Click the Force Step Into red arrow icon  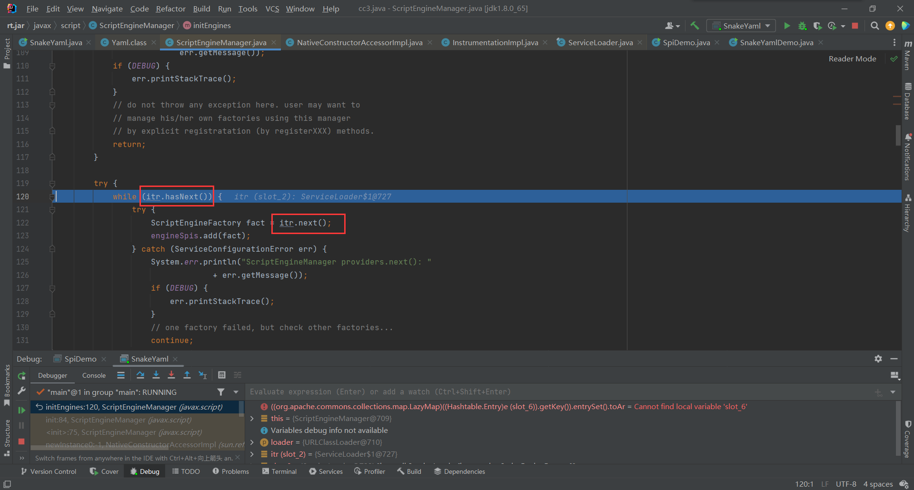pos(171,375)
